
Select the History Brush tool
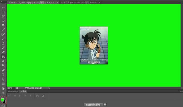tap(3, 48)
